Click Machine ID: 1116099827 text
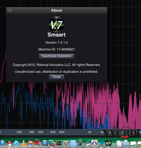Image resolution: width=141 pixels, height=148 pixels. point(56,49)
